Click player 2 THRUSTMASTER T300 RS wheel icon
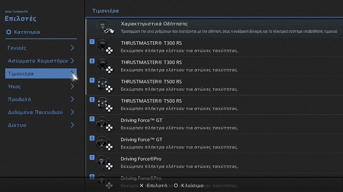The height and width of the screenshot is (192, 343). coord(103,66)
